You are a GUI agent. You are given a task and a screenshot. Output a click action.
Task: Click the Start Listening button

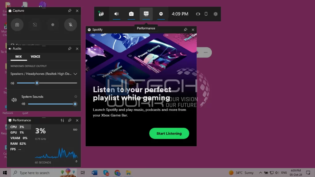(169, 133)
